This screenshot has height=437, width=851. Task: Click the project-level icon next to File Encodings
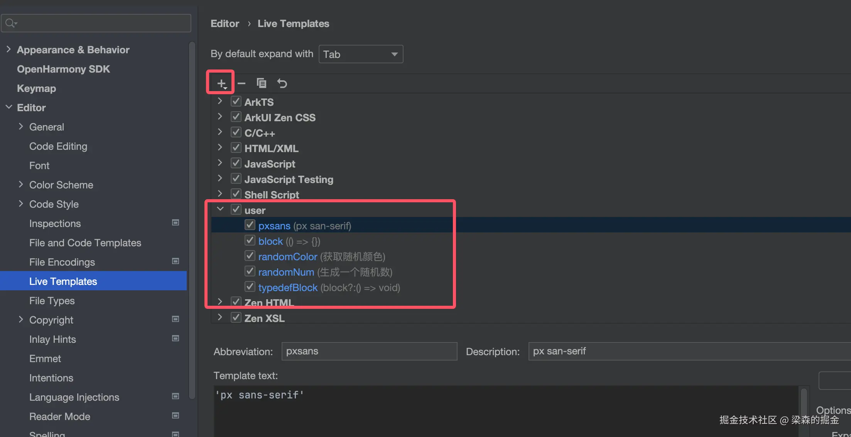click(x=176, y=261)
